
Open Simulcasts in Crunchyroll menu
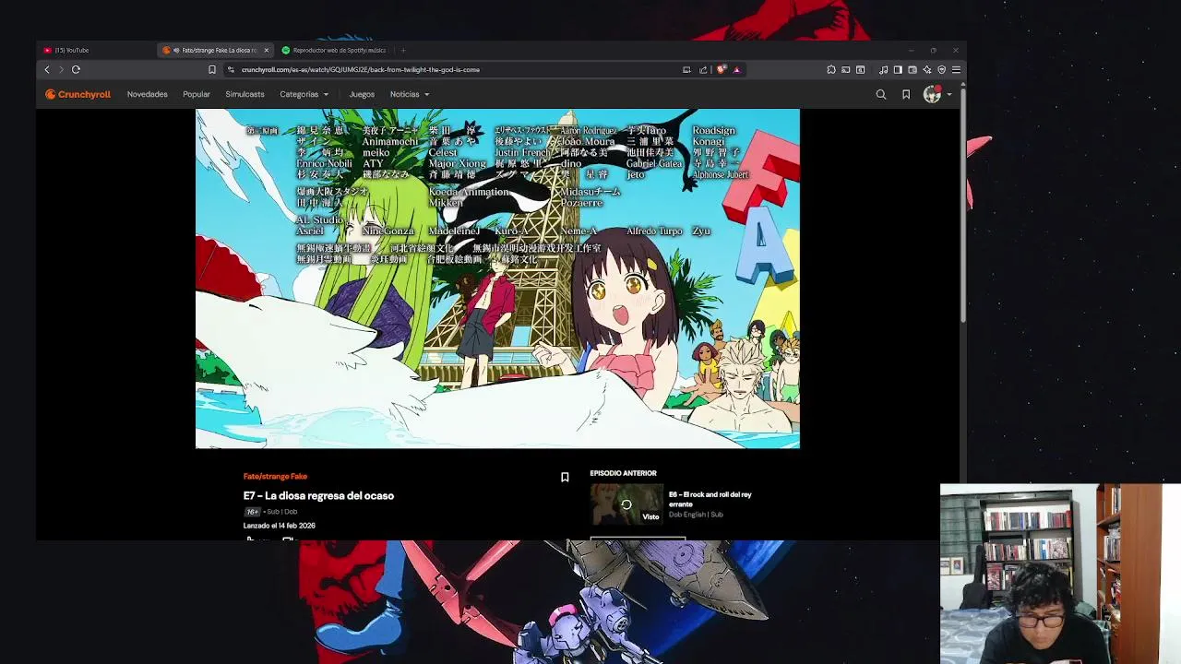pos(245,94)
